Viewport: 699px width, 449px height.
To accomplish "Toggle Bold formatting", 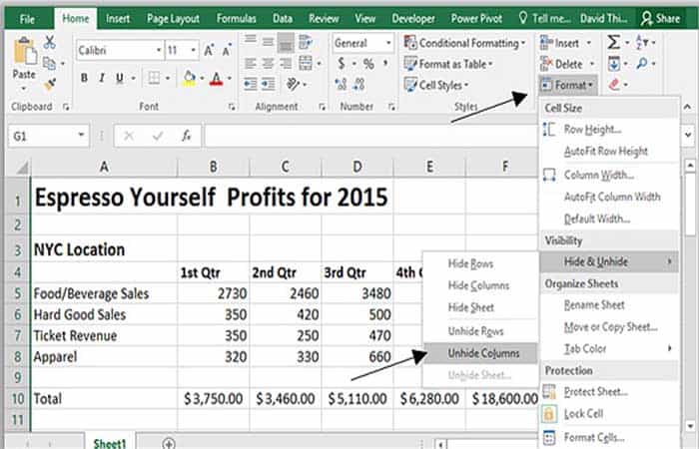I will coord(84,79).
